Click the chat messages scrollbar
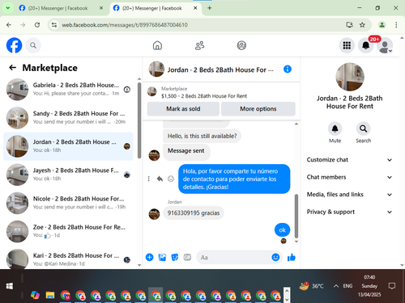The width and height of the screenshot is (405, 303). 296,216
